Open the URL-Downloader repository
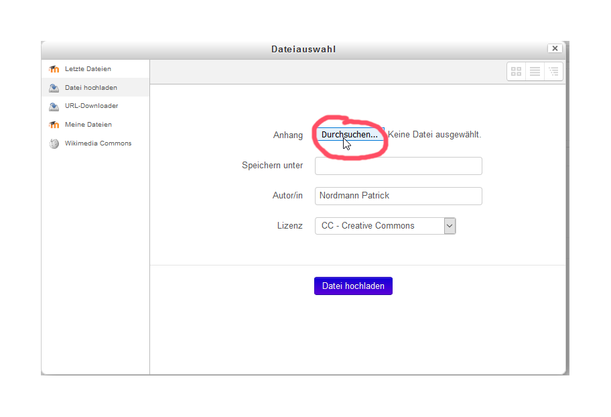The image size is (611, 417). point(91,106)
